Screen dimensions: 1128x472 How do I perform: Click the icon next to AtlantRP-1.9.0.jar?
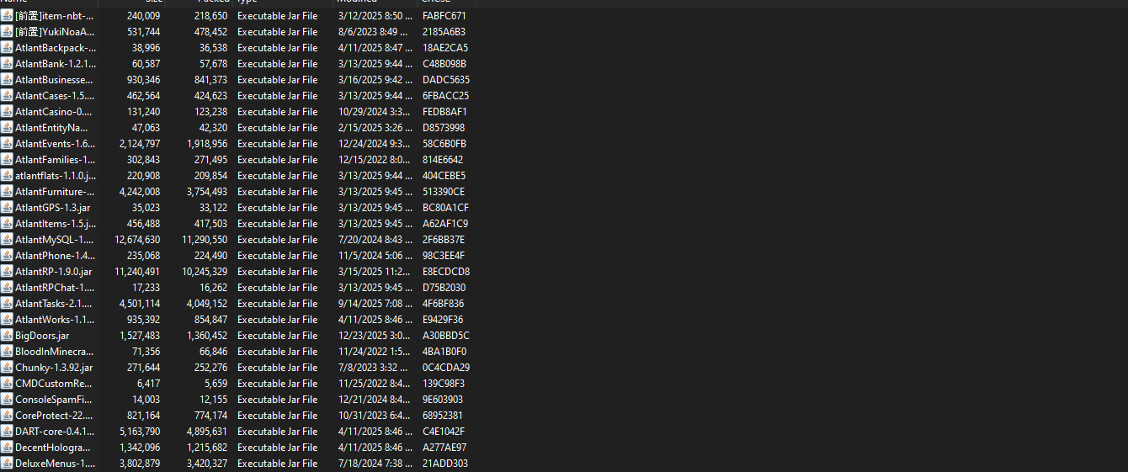pos(7,272)
